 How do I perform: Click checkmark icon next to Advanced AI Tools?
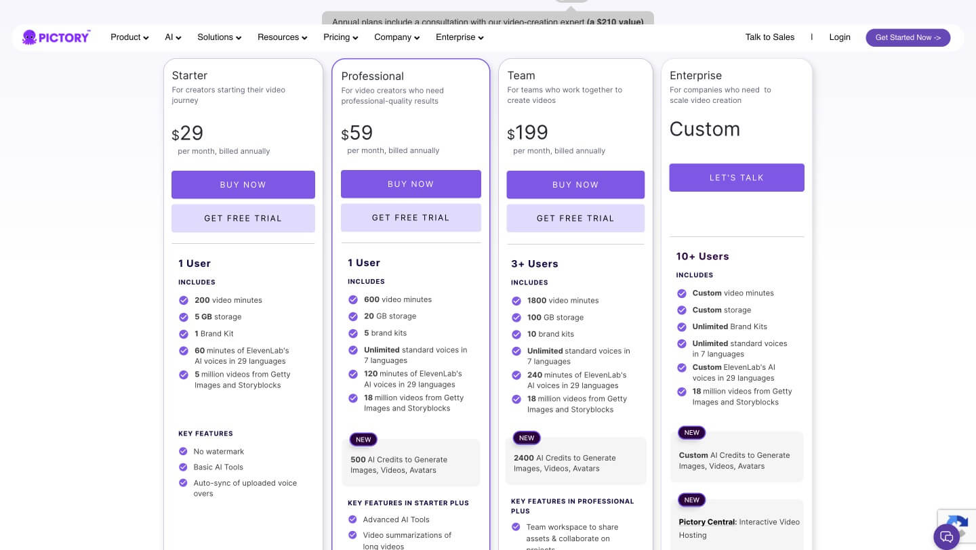[x=352, y=520]
